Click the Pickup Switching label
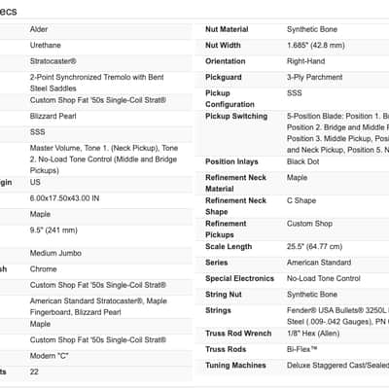The height and width of the screenshot is (389, 389). (236, 117)
